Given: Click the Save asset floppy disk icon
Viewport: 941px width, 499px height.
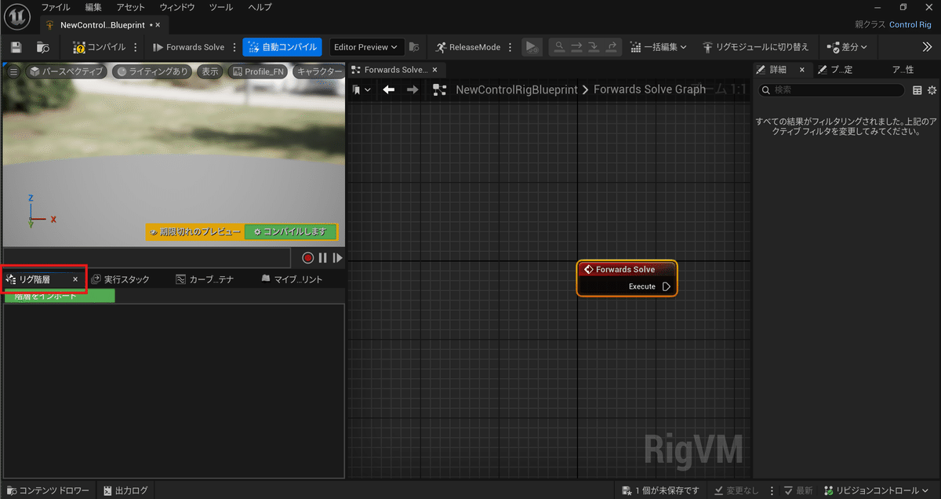Looking at the screenshot, I should [16, 47].
